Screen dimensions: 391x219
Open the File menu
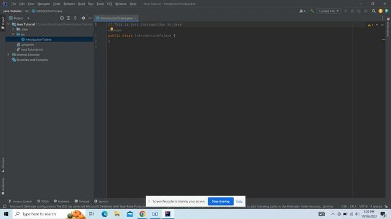[x=13, y=4]
